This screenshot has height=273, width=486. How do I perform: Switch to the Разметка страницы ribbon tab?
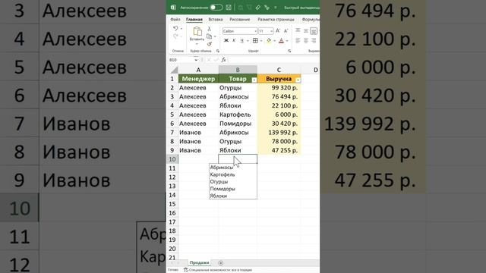coord(276,19)
